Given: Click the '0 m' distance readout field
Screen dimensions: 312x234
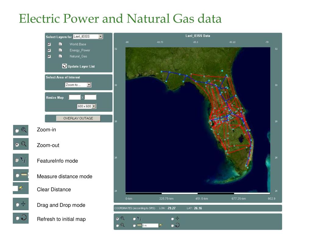Looking at the screenshot, I should click(x=150, y=225).
